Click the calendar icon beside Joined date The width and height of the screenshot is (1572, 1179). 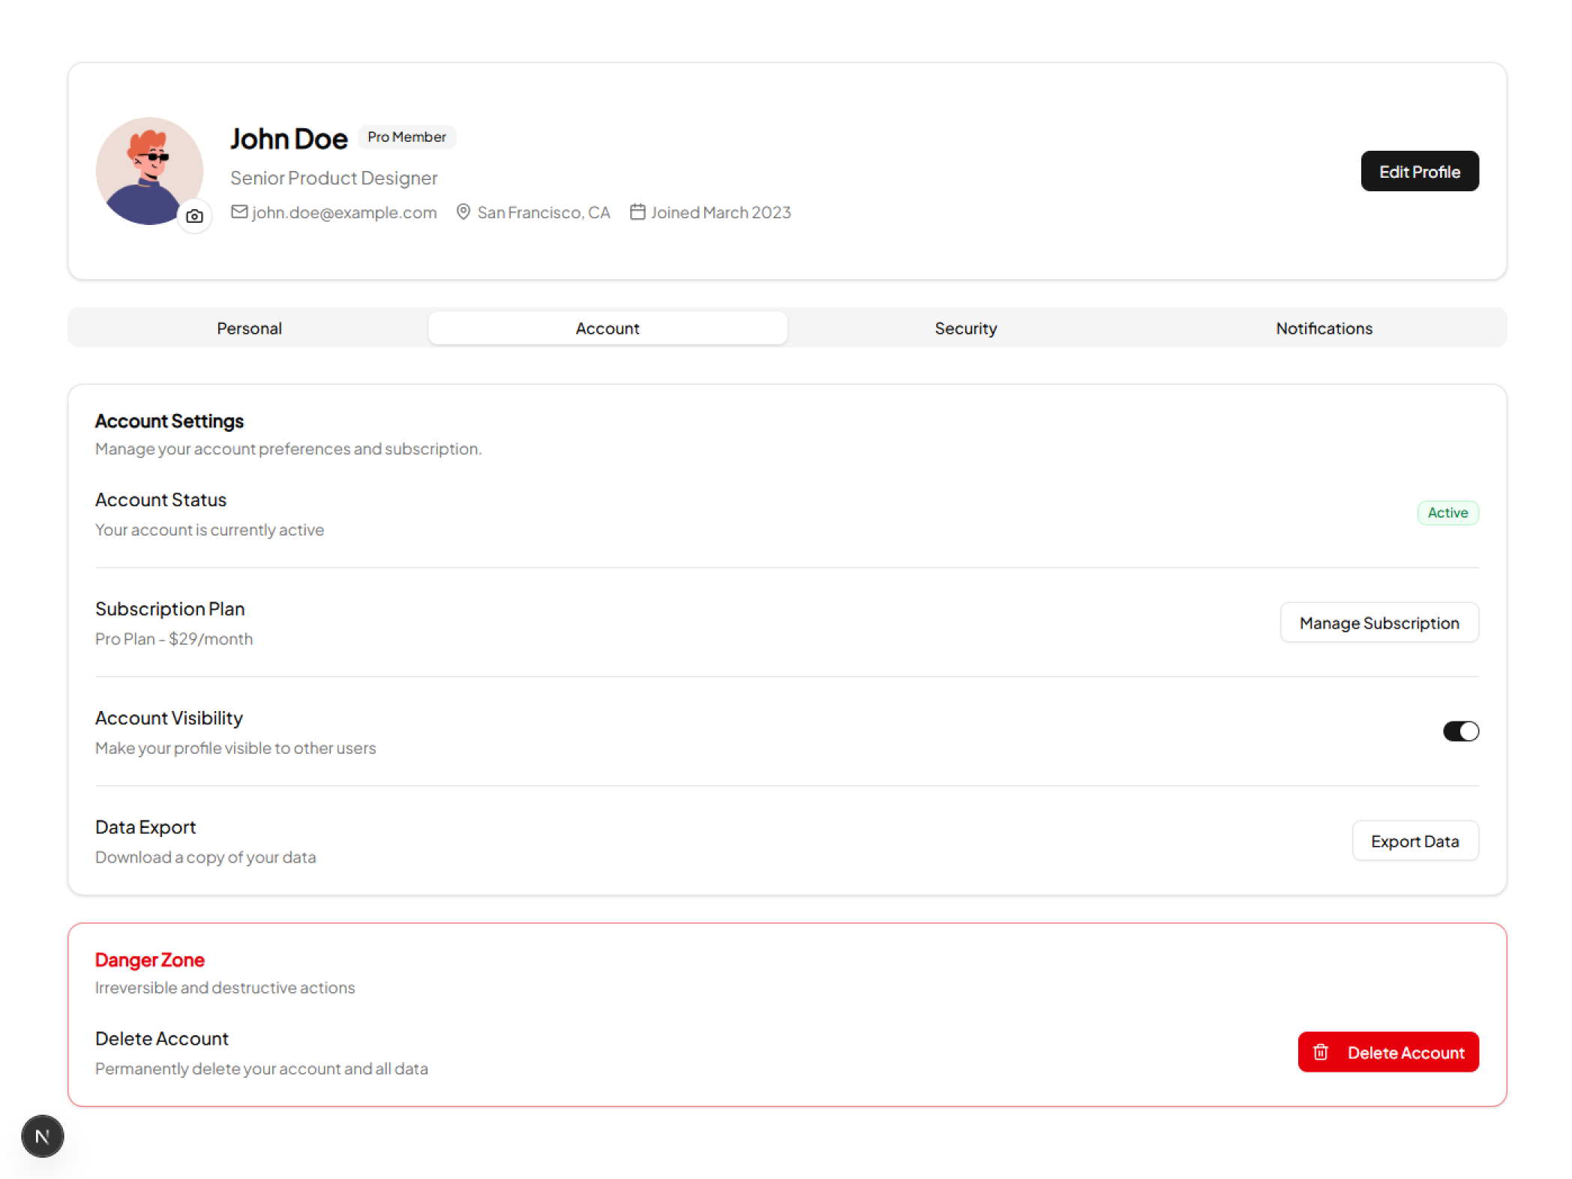pos(637,212)
